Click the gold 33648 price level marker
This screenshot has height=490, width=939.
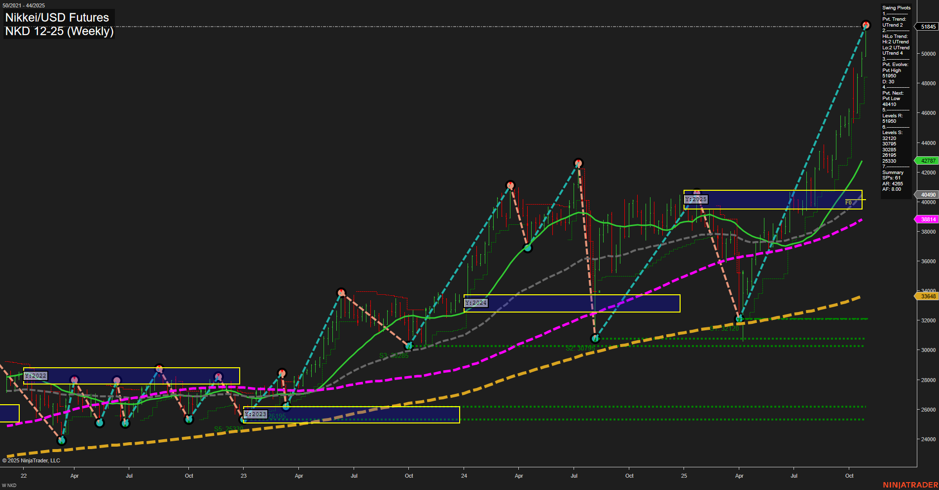point(927,296)
